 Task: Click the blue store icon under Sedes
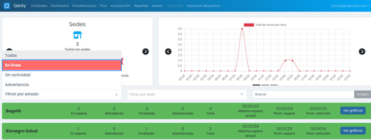click(78, 35)
